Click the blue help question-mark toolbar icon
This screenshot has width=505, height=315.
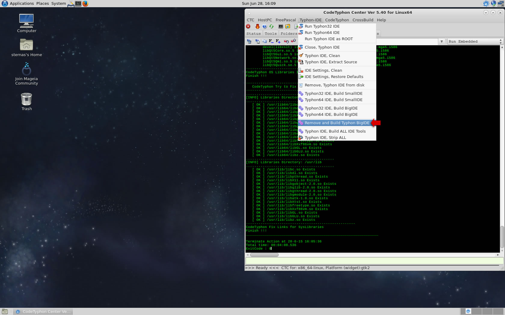265,26
